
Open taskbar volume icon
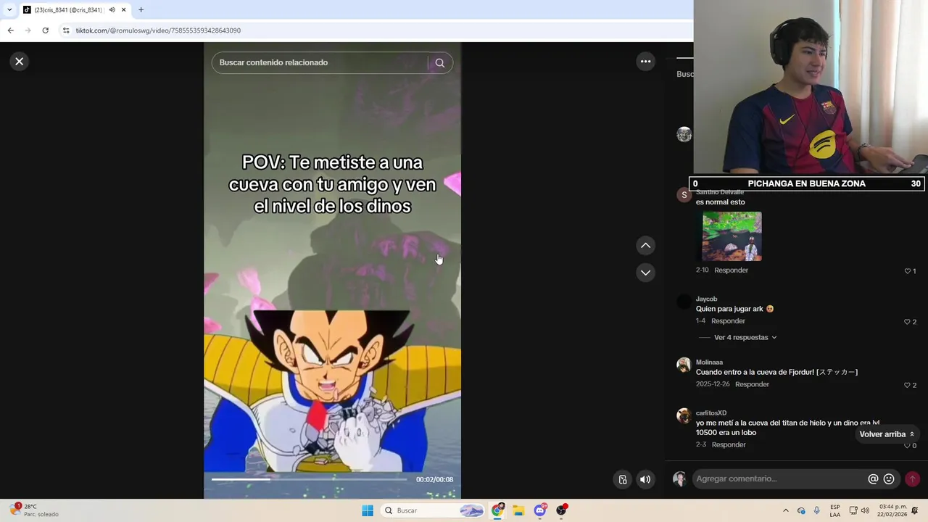865,510
